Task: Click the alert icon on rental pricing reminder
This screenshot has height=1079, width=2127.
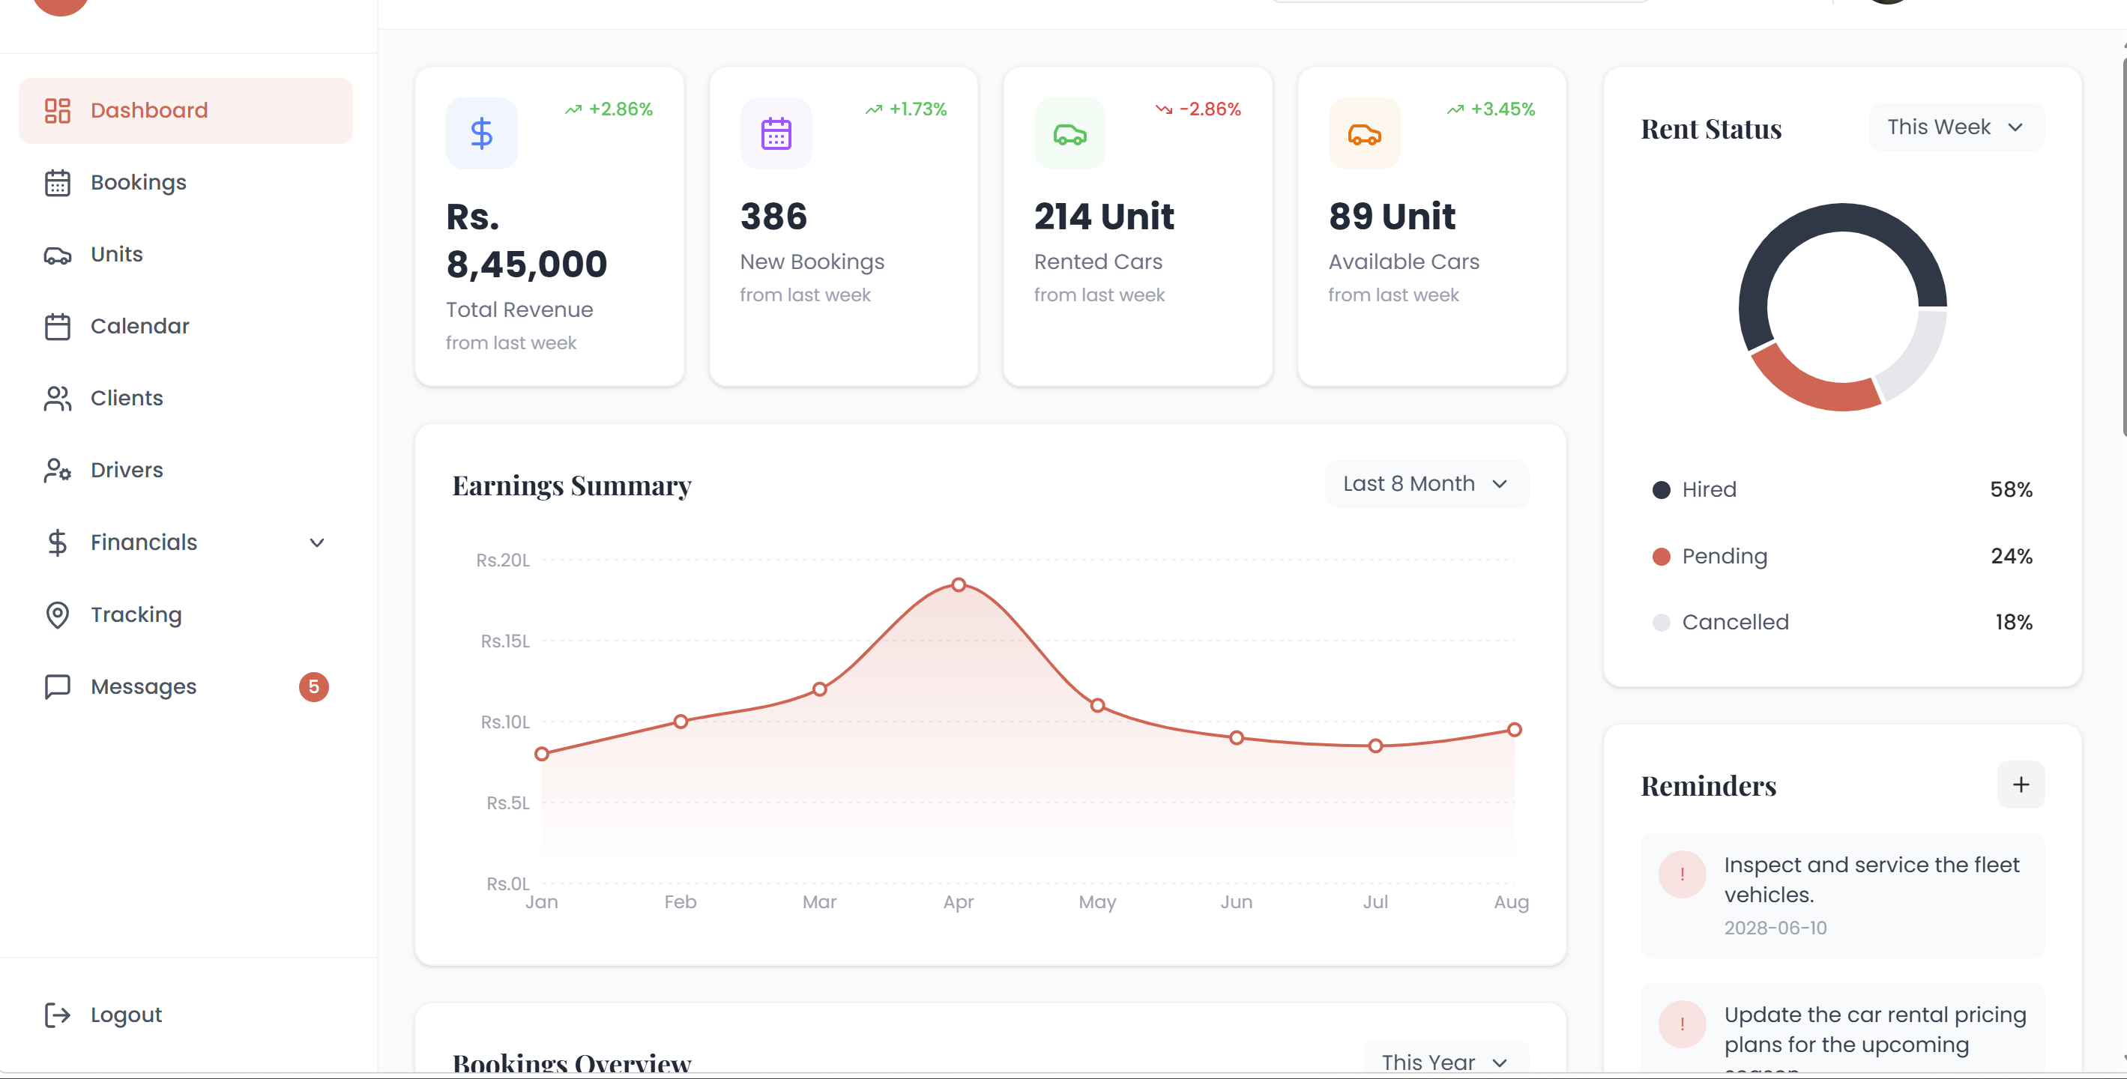Action: (x=1682, y=1024)
